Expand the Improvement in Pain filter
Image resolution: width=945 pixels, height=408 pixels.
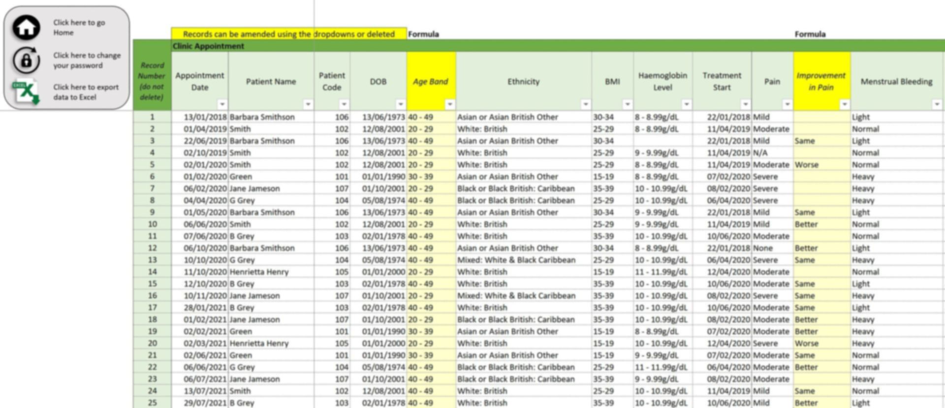click(844, 104)
